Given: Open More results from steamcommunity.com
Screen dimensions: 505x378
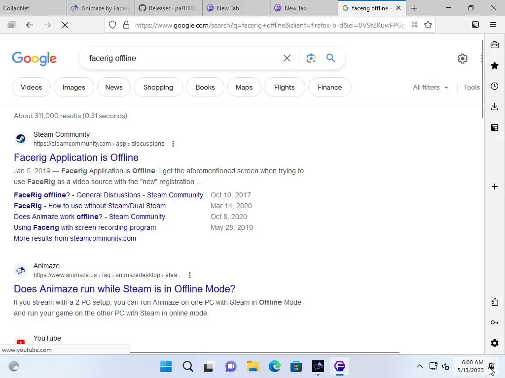Looking at the screenshot, I should (75, 238).
